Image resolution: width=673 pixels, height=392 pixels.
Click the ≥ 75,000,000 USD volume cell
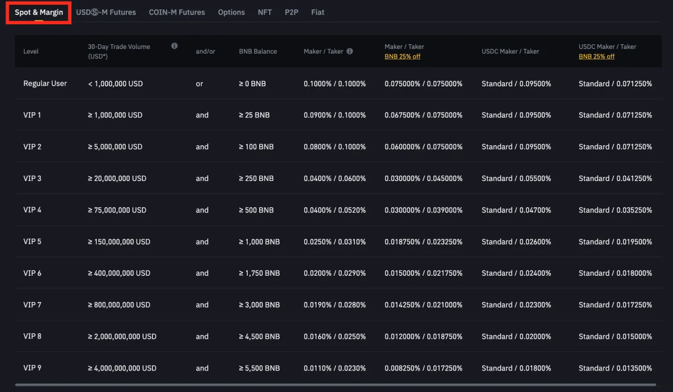(117, 210)
